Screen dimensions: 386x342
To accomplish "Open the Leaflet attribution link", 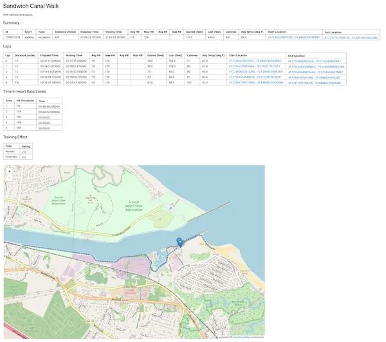I will tap(224, 337).
